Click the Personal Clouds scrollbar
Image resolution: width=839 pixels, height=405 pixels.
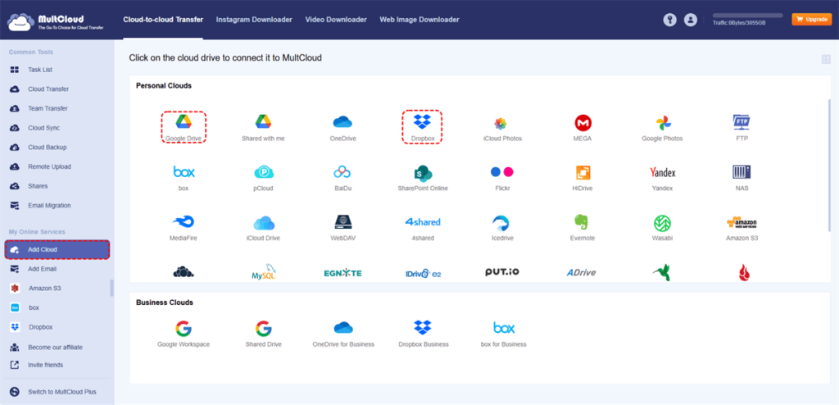pos(829,166)
